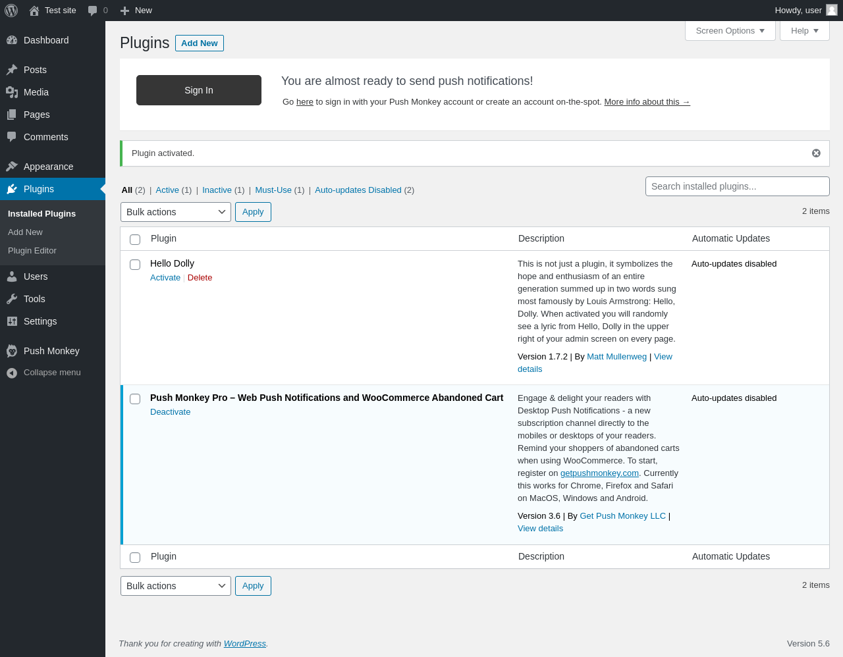This screenshot has width=843, height=657.
Task: Open the WordPress link in footer
Action: 245,644
